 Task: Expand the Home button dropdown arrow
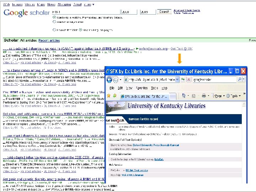[188, 96]
